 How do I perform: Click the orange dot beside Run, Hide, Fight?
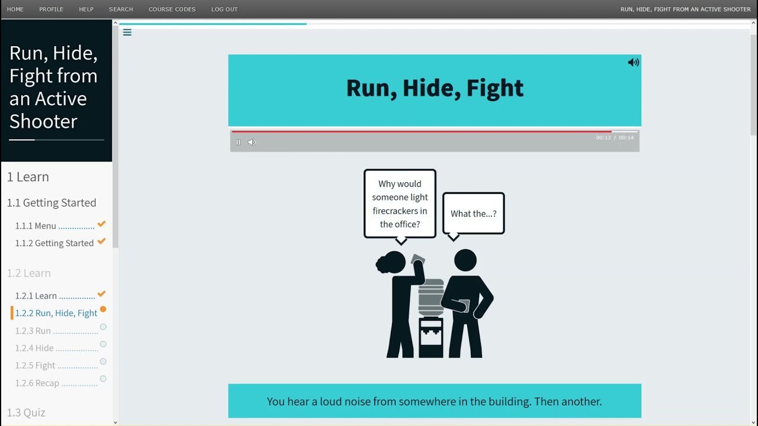click(103, 309)
